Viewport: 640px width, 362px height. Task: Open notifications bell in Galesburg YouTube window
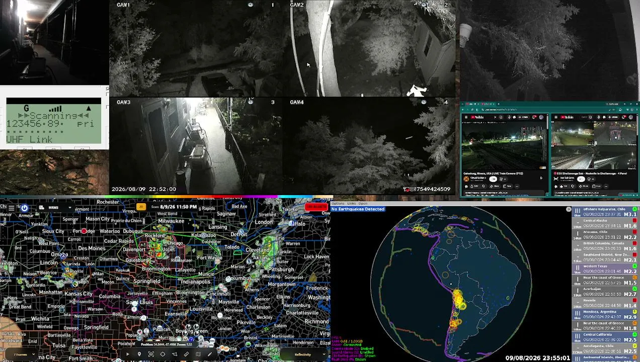coord(534,117)
